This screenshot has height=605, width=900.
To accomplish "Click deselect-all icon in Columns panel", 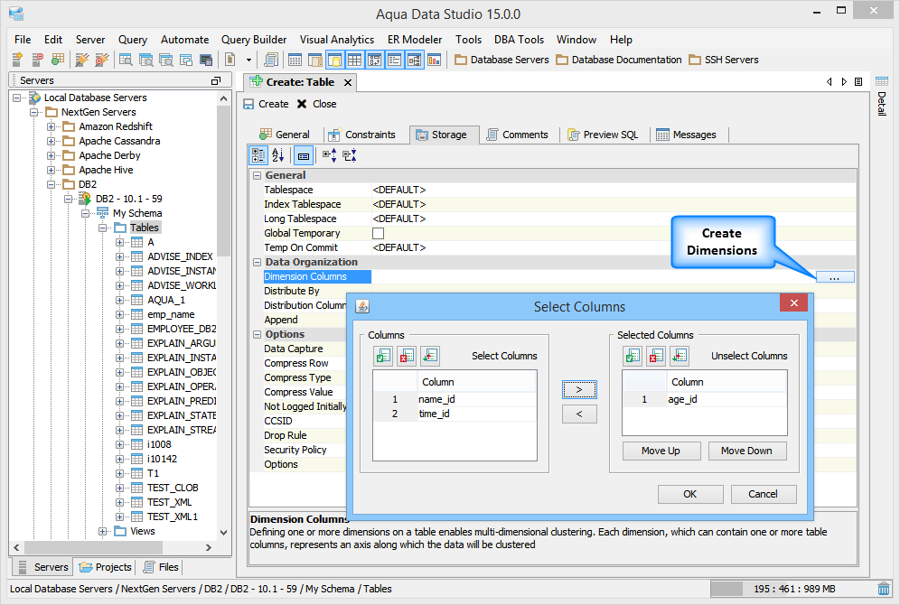I will (407, 356).
